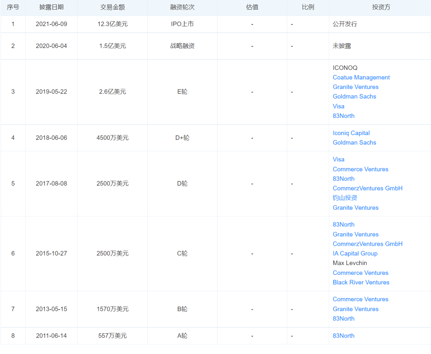Click Black River Ventures link
Image resolution: width=431 pixels, height=354 pixels.
[361, 282]
